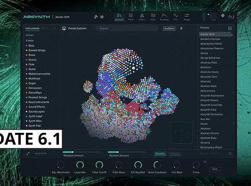Filter by Flute type

(30, 65)
